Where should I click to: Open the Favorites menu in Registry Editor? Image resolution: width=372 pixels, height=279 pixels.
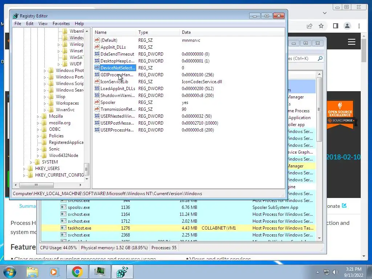(61, 24)
